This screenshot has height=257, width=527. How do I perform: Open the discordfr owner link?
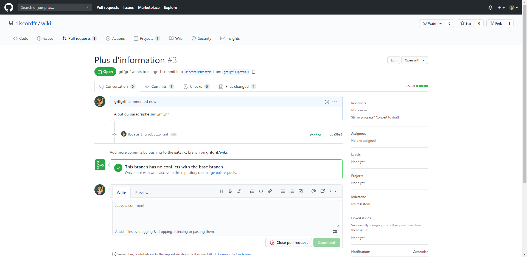[26, 23]
